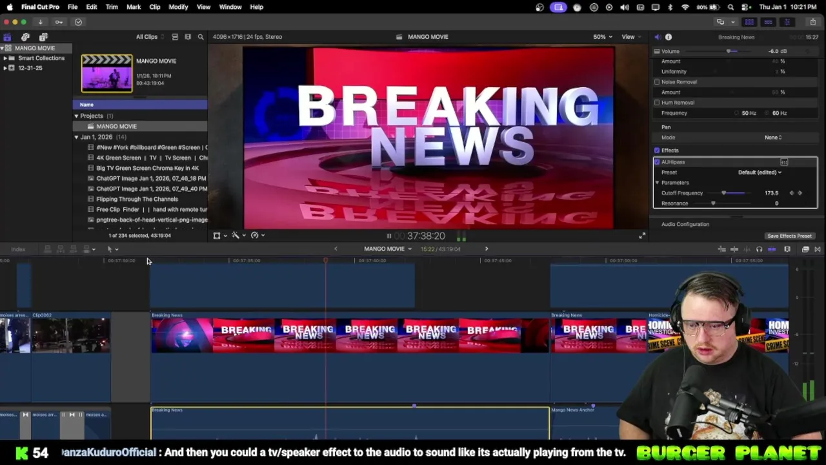Viewport: 826px width, 465px height.
Task: Adjust the Volume slider
Action: 729,52
